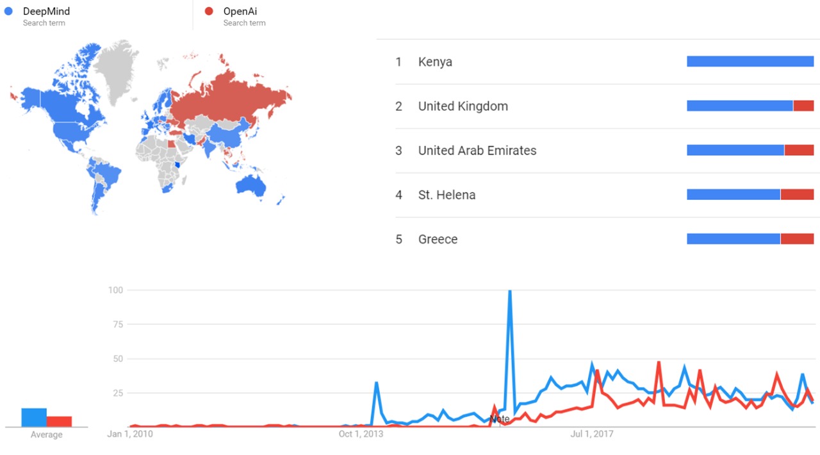The width and height of the screenshot is (820, 455).
Task: Open the St. Helena region entry
Action: tap(447, 195)
